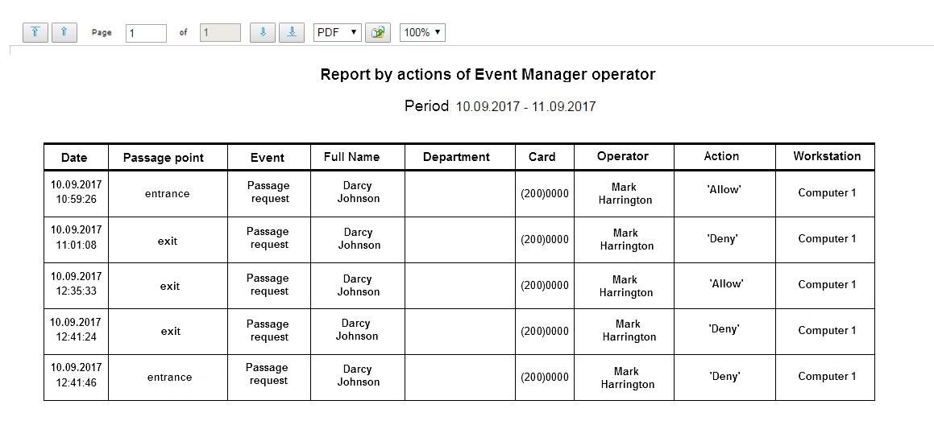This screenshot has height=421, width=934.
Task: Click the Date column header
Action: click(76, 158)
